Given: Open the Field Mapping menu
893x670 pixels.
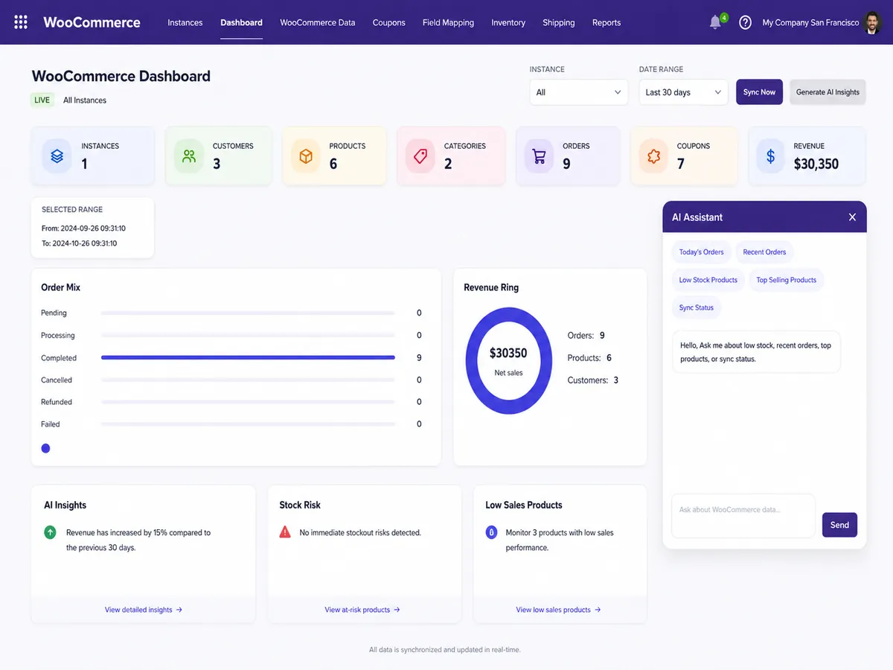Looking at the screenshot, I should (x=448, y=22).
